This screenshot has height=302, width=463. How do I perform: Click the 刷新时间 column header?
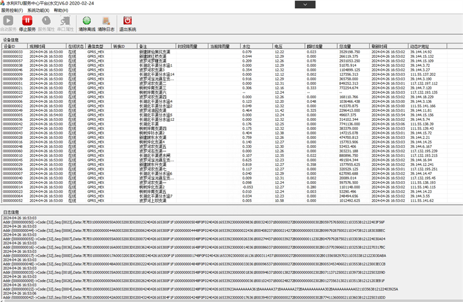(x=388, y=46)
